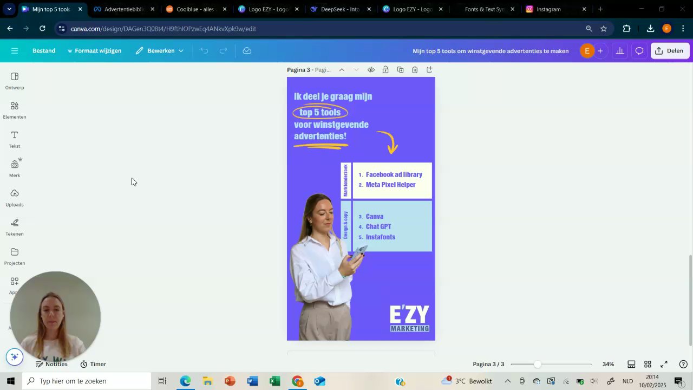Add a new page after Pagina 3
Screen dimensions: 693x390
(429, 70)
